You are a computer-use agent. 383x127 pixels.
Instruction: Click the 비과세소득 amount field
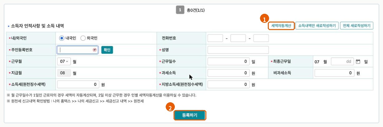tap(335, 73)
